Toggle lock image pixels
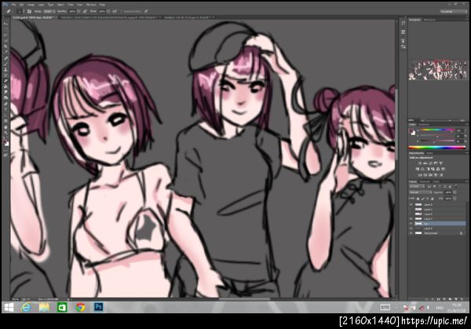471x329 pixels. 423,199
